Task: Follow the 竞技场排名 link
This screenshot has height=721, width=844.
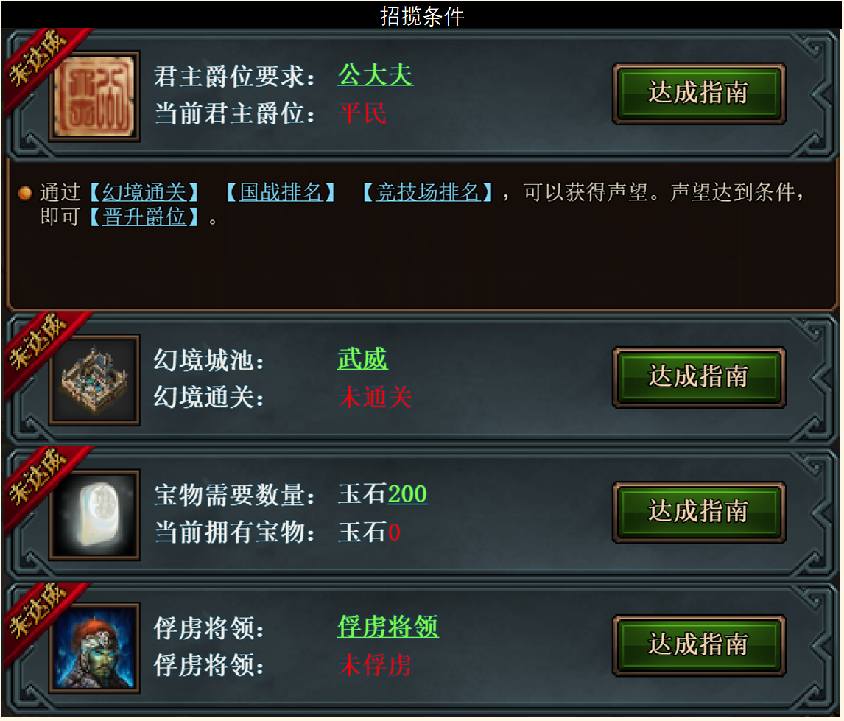Action: (x=427, y=192)
